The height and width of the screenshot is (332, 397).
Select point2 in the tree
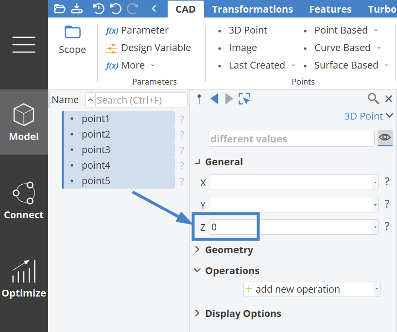(119, 134)
